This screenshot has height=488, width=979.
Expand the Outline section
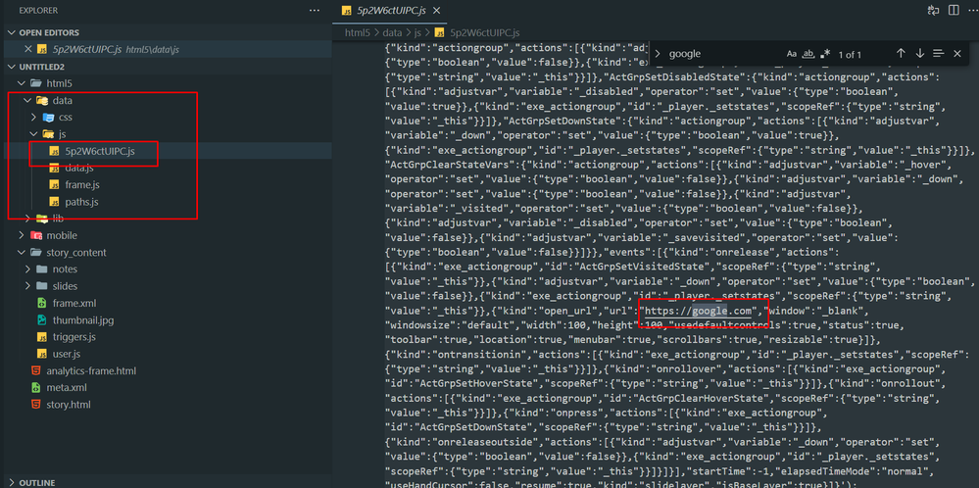[x=11, y=483]
